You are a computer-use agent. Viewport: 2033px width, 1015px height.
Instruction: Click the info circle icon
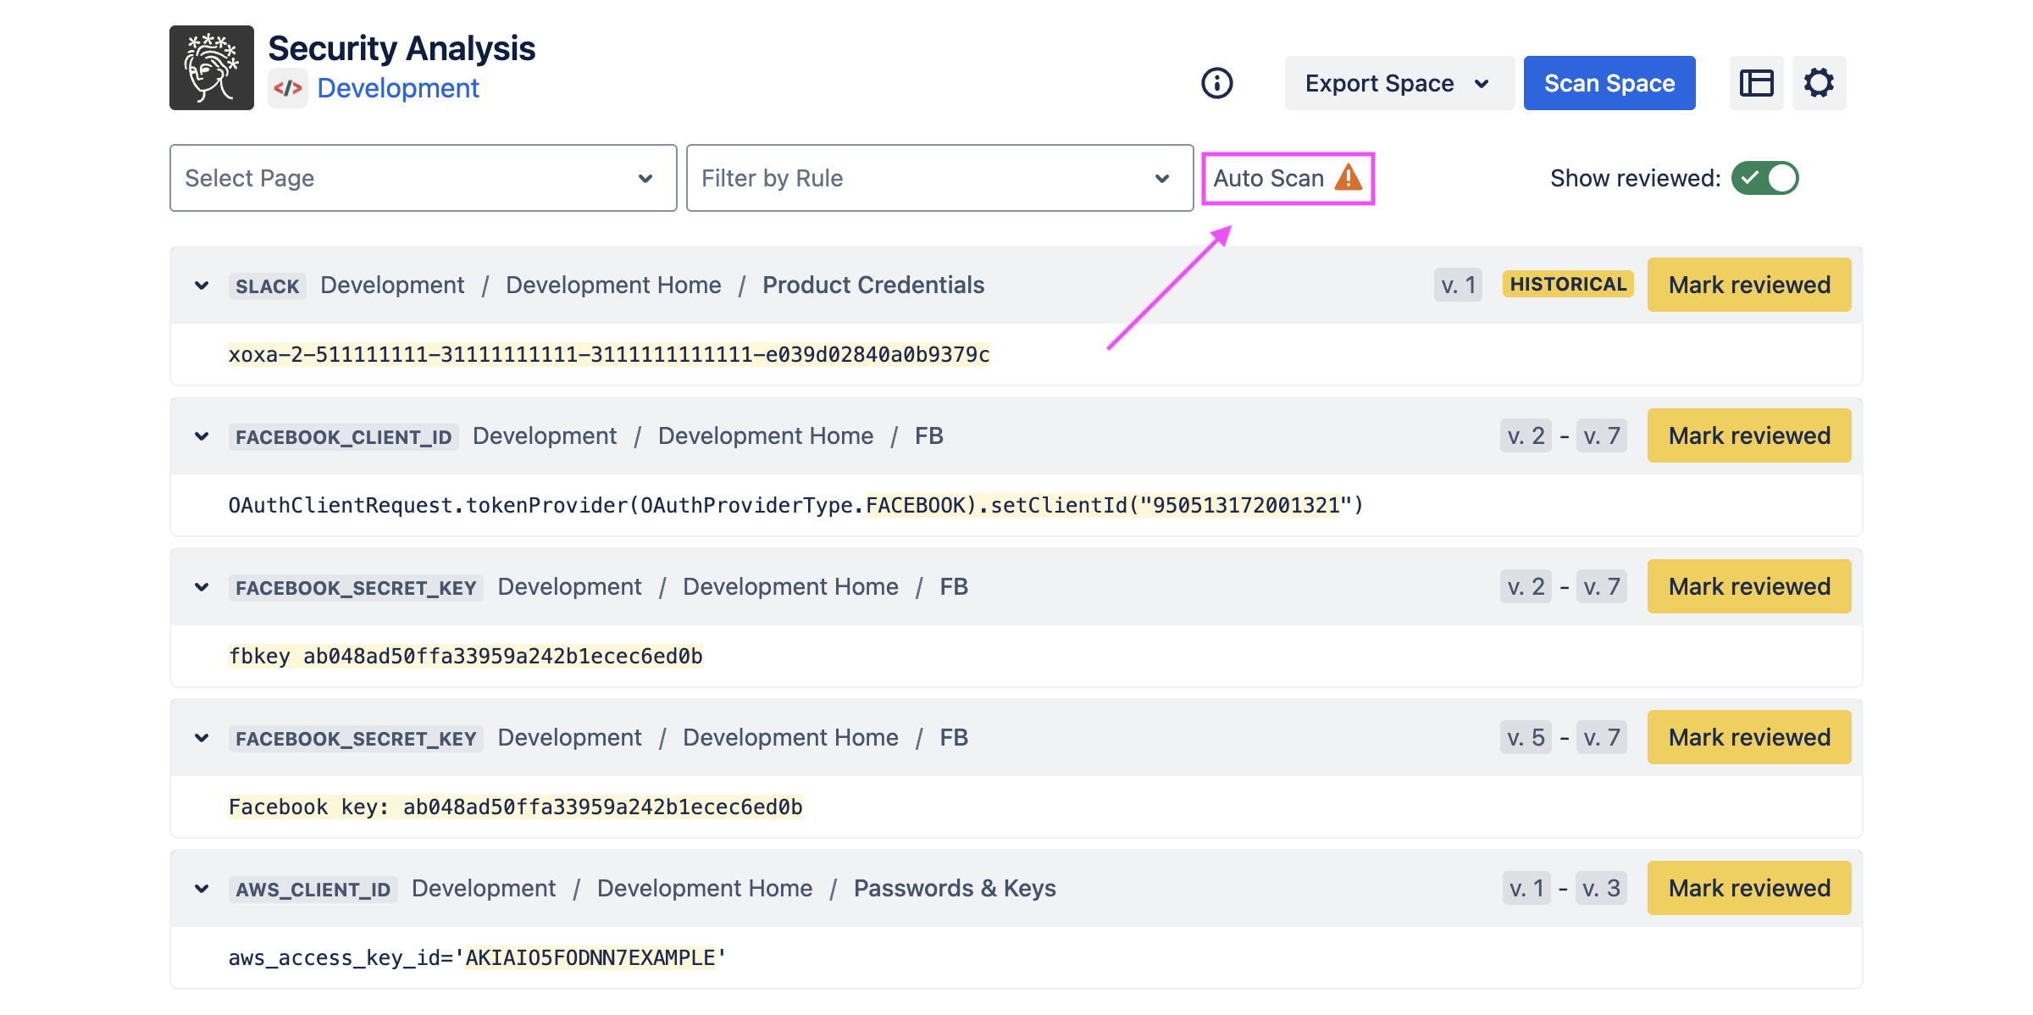pyautogui.click(x=1216, y=83)
